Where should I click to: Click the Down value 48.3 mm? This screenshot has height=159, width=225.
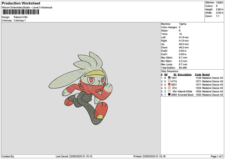[184, 48]
